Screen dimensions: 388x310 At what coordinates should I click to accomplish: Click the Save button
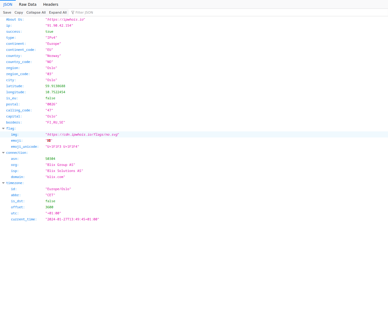point(7,12)
